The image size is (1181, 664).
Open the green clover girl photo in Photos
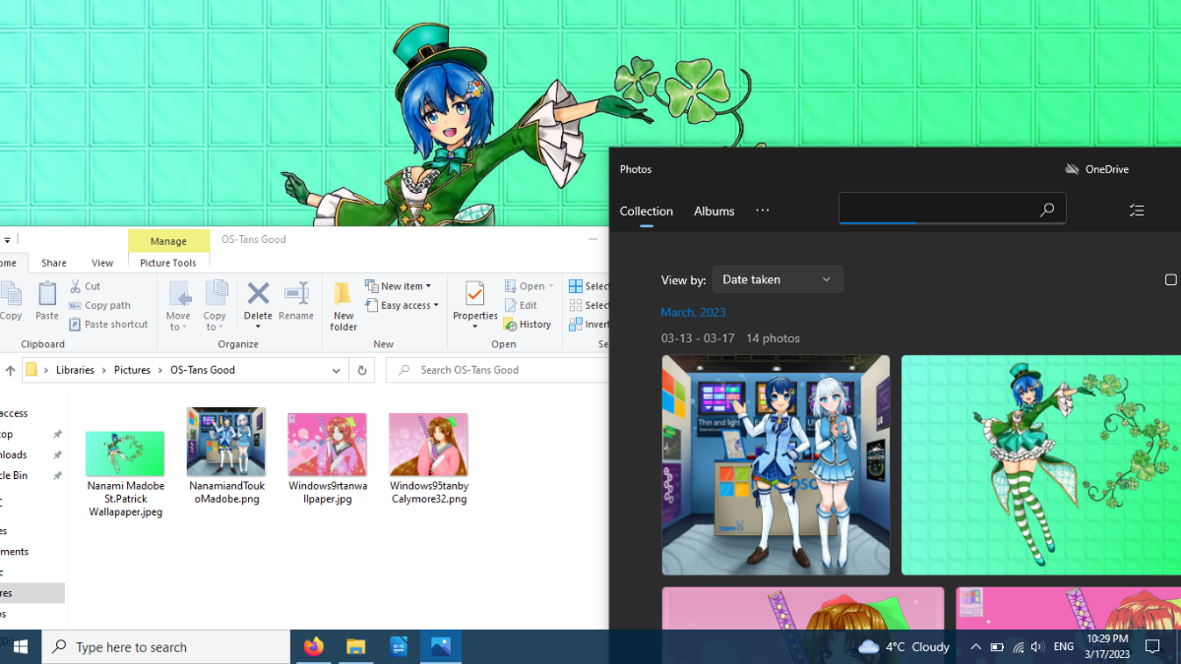[1041, 465]
